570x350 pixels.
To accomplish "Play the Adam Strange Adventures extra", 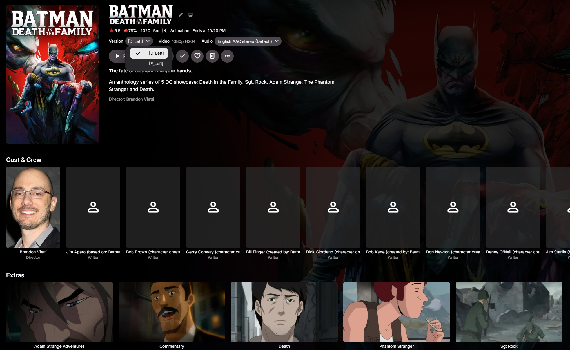I will [x=59, y=312].
